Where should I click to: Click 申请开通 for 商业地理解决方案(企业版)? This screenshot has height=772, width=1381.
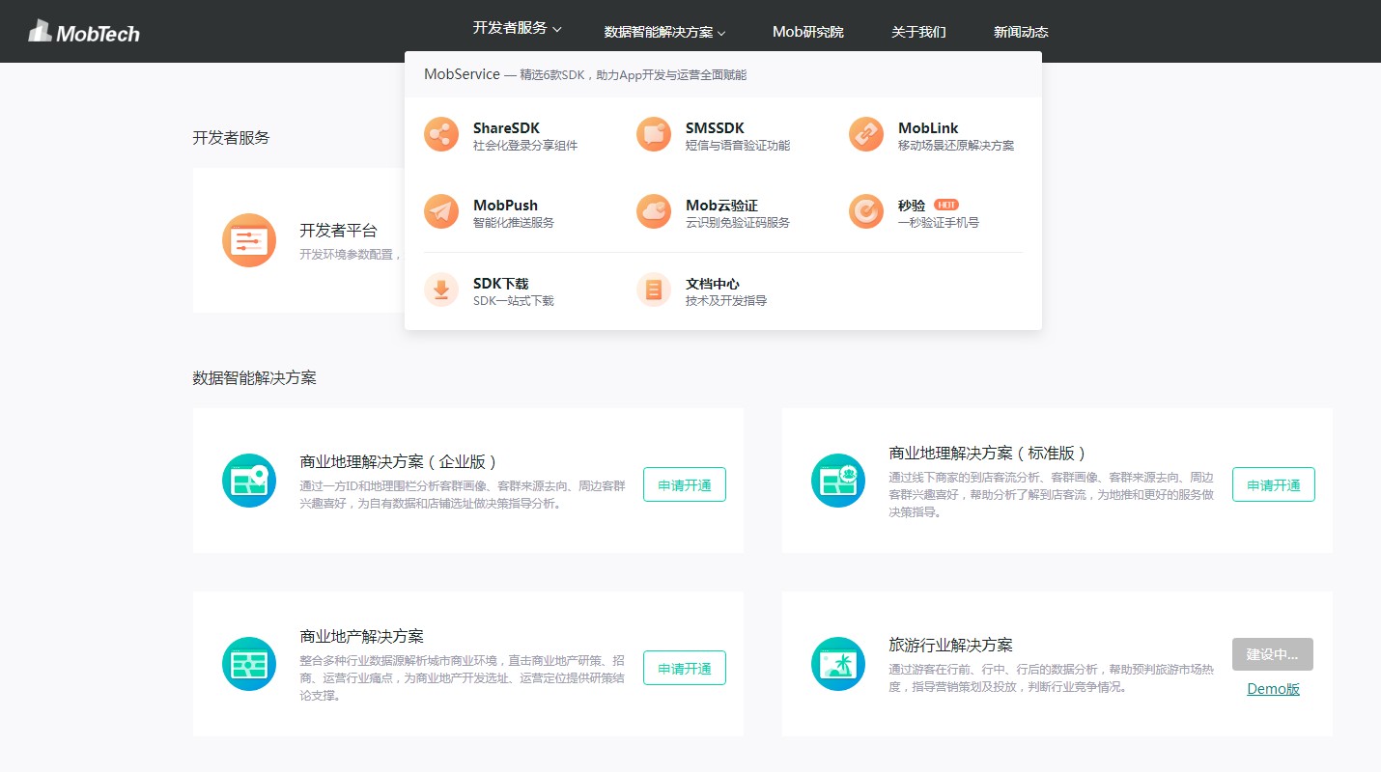(685, 484)
